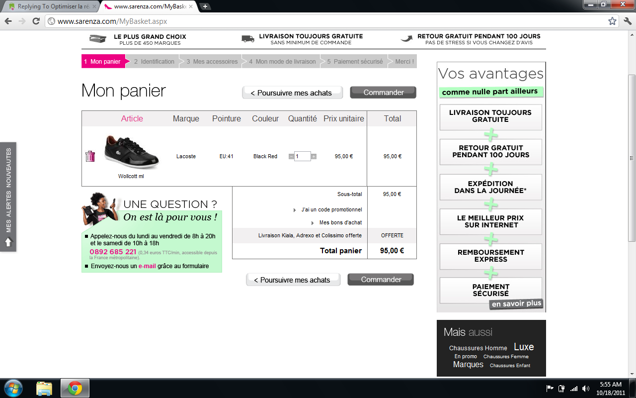Click the top Commander button
The image size is (636, 398).
point(383,93)
